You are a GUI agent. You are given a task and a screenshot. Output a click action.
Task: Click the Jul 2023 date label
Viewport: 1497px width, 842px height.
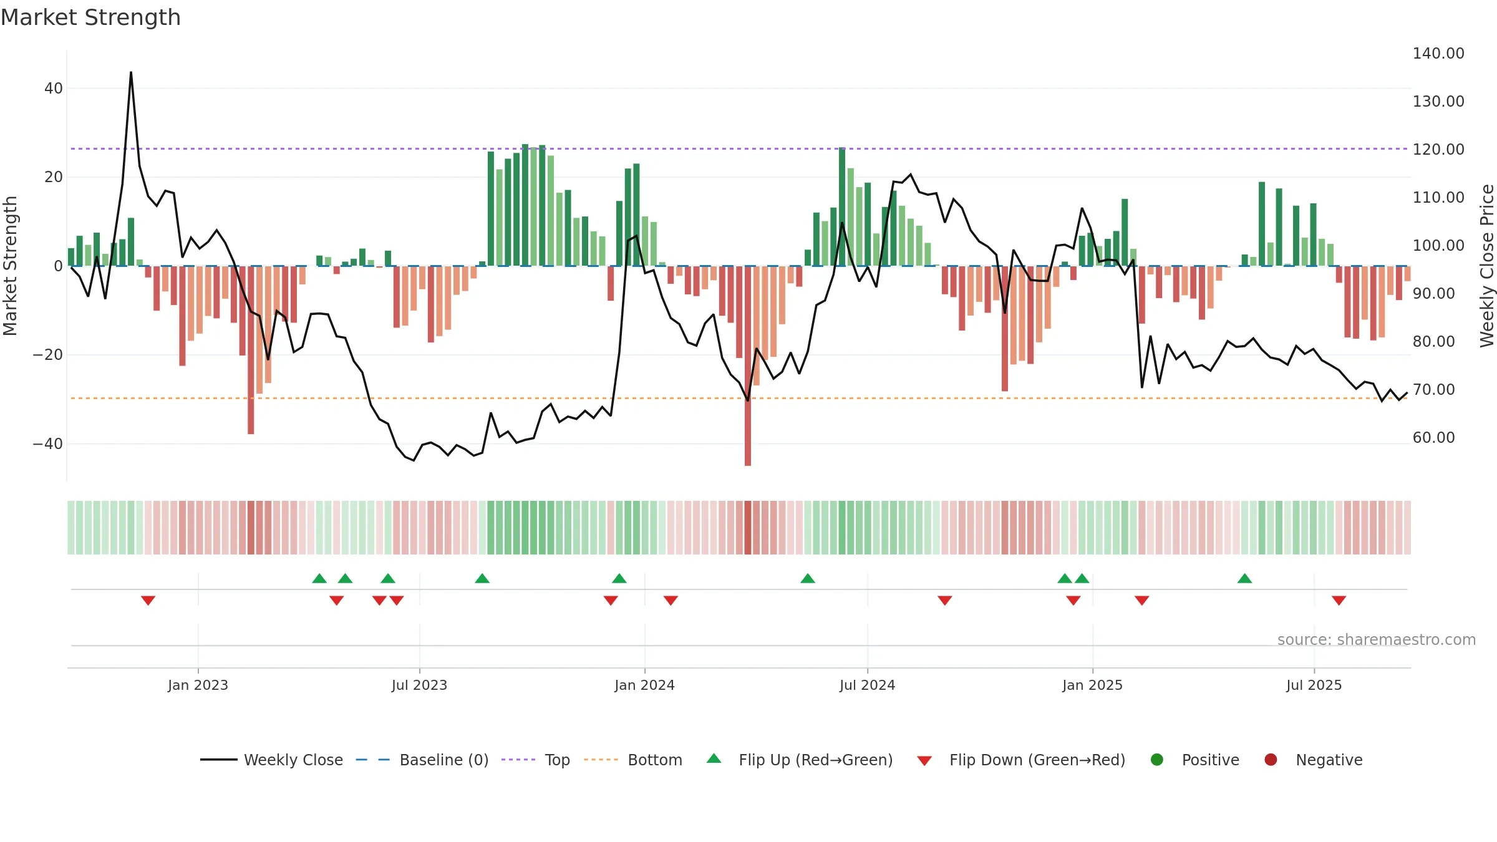point(419,685)
